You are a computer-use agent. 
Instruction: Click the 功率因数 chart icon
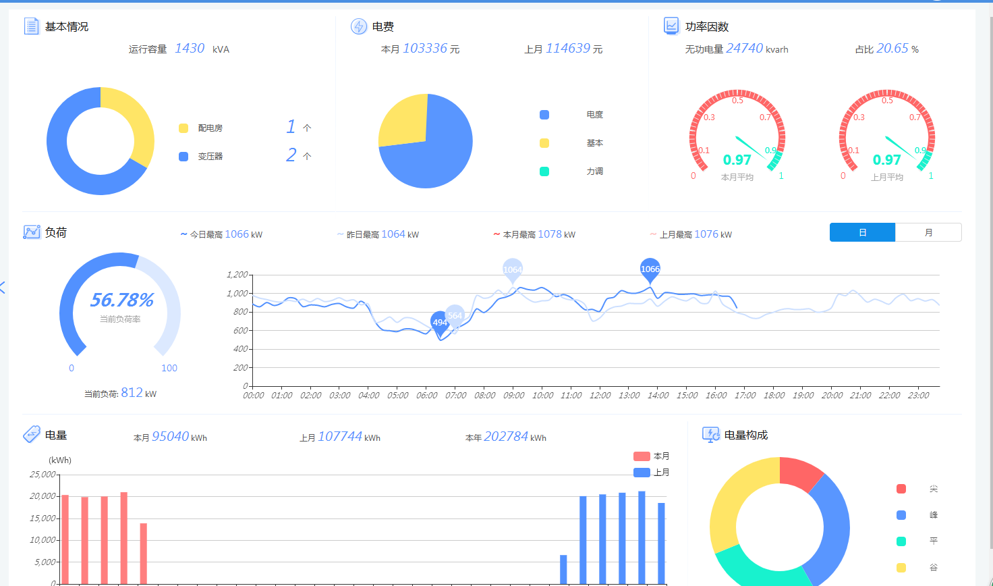671,26
